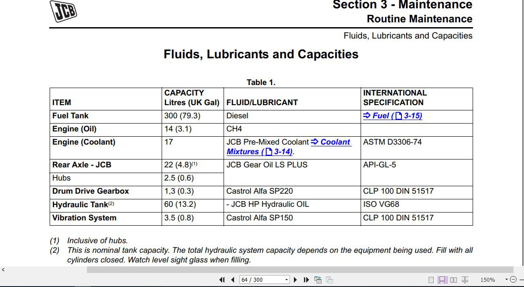Click the 'Table 1.' caption
This screenshot has height=287, width=524.
click(261, 82)
